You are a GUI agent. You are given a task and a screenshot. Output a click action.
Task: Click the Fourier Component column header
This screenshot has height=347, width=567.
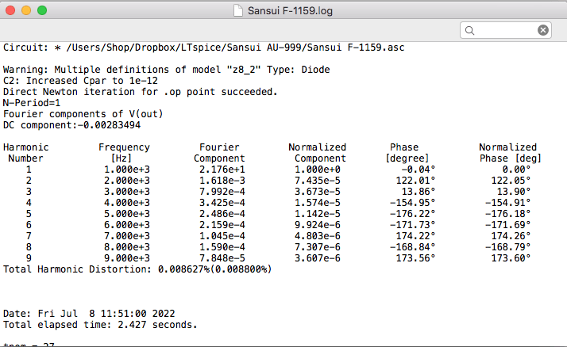click(x=219, y=153)
